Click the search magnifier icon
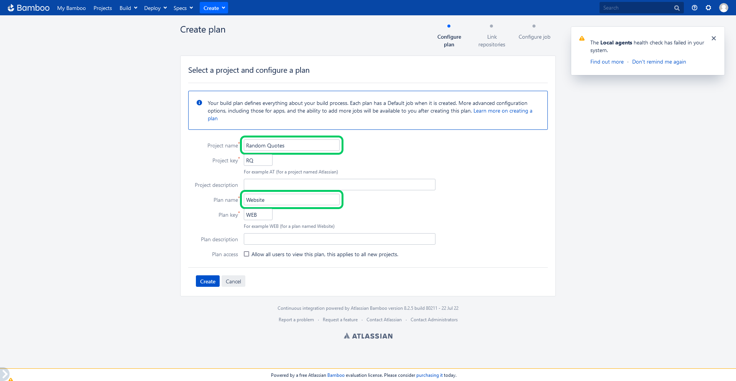Viewport: 736px width, 381px height. click(677, 8)
